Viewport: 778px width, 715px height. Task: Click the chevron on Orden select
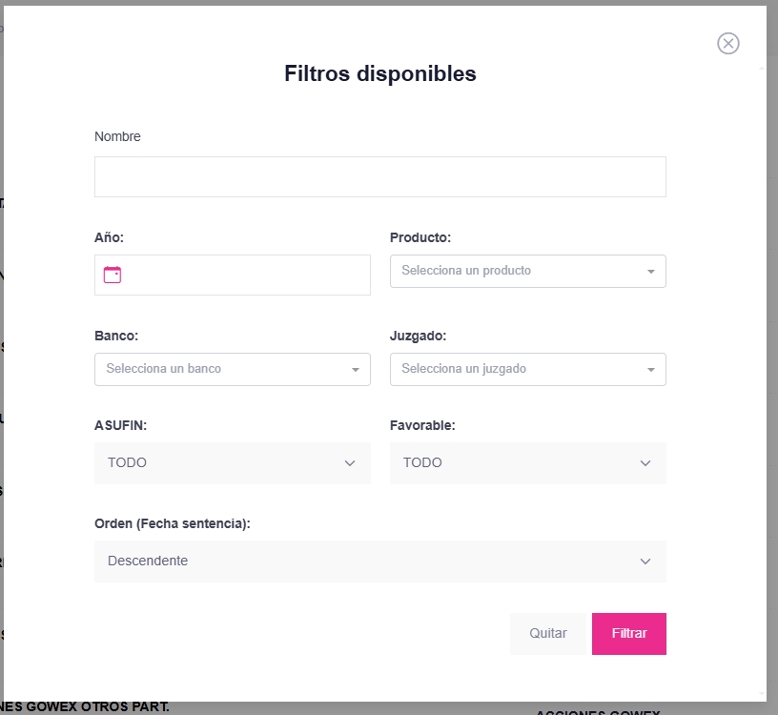click(x=645, y=562)
